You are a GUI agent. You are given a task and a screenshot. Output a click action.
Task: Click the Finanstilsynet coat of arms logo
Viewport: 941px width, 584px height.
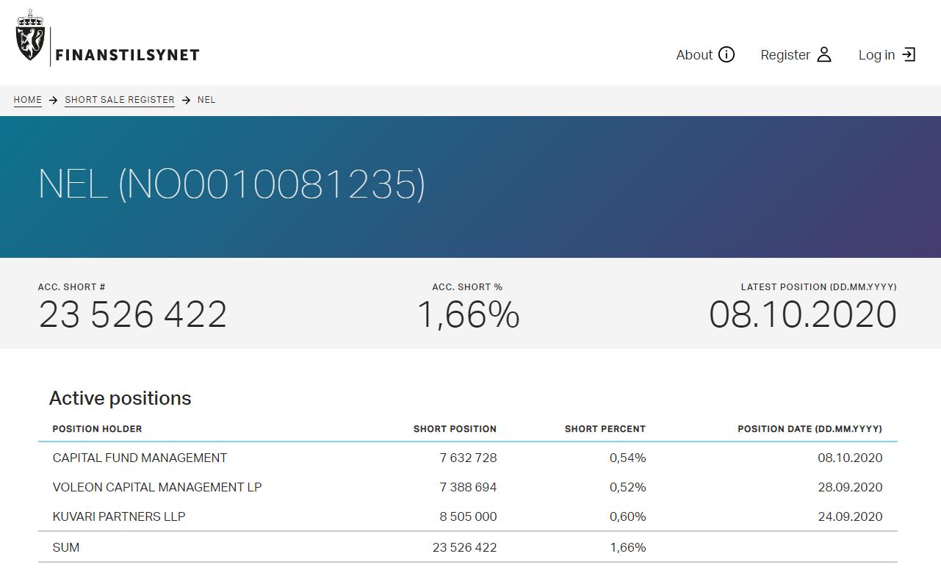[30, 37]
